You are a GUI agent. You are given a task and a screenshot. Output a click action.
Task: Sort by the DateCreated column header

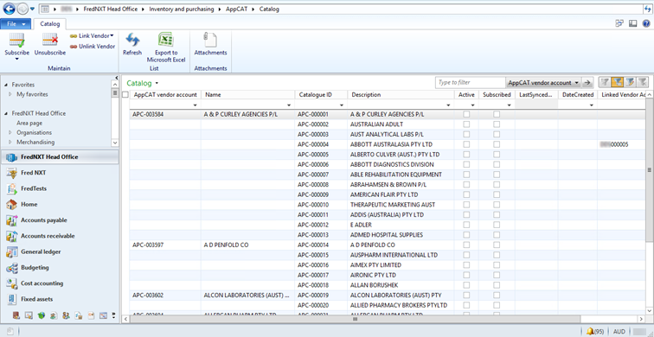tap(578, 94)
